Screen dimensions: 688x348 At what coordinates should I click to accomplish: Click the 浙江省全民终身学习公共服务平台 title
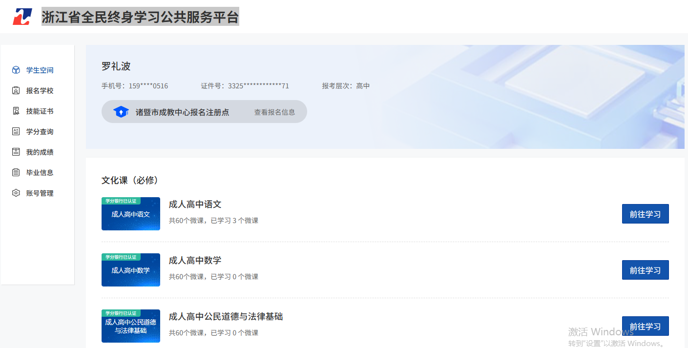coord(140,17)
